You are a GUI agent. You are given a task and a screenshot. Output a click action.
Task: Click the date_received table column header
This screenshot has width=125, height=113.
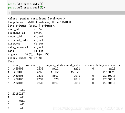point(106,65)
